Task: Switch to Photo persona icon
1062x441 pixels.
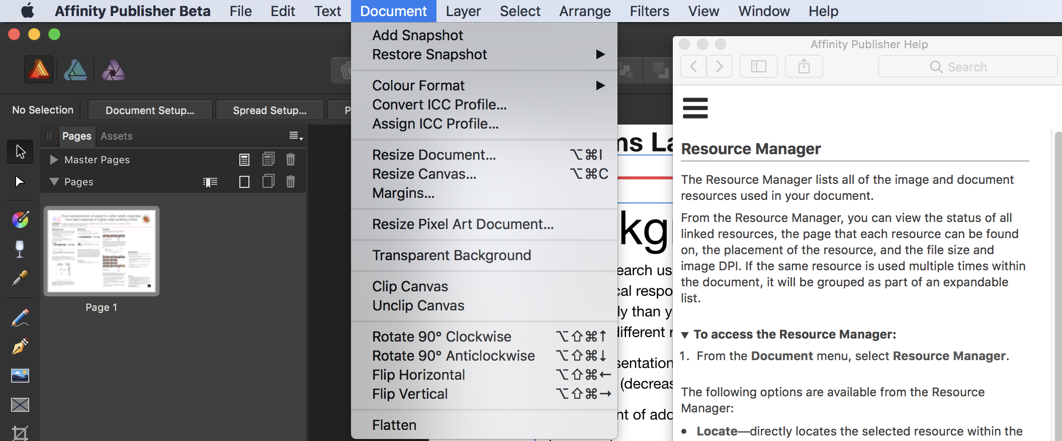Action: click(x=114, y=70)
